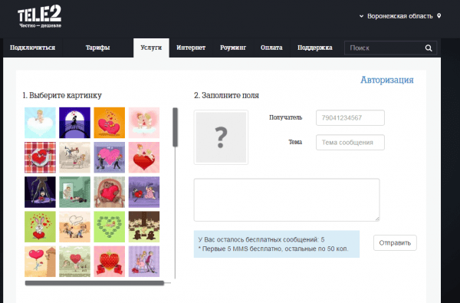Select the cupid on cloud heart picture
Viewport: 460px width, 303px height.
tap(40, 123)
